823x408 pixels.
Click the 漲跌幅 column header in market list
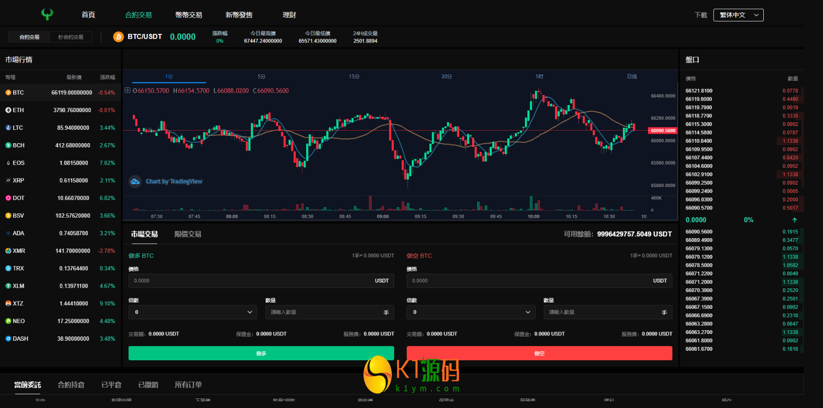click(107, 77)
